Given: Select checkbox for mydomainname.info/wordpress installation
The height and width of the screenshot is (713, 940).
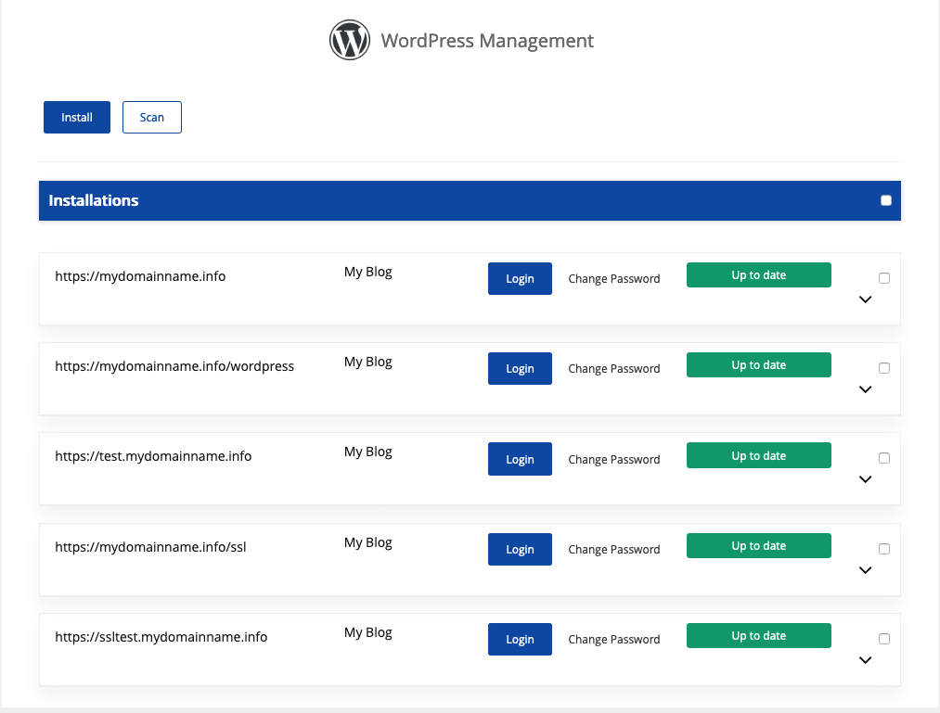Looking at the screenshot, I should [883, 368].
